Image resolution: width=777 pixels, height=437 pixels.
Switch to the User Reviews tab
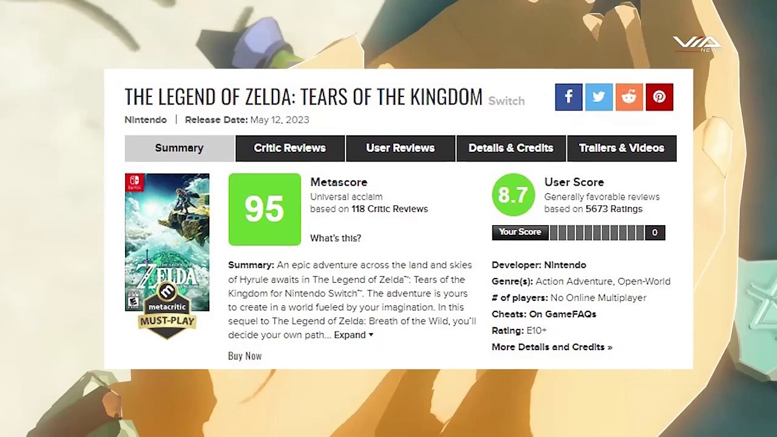point(400,148)
